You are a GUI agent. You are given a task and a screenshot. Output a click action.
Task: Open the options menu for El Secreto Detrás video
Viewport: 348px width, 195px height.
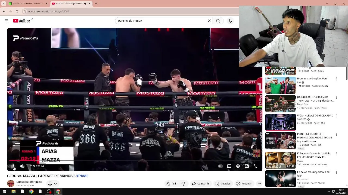pos(337,154)
